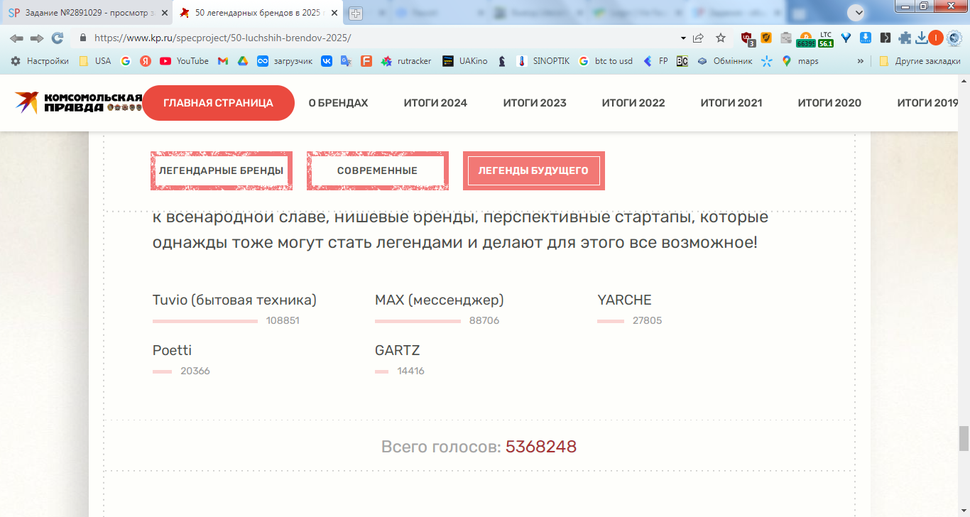Image resolution: width=970 pixels, height=517 pixels.
Task: Open О БРЕНДАХ menu item
Action: pos(338,103)
